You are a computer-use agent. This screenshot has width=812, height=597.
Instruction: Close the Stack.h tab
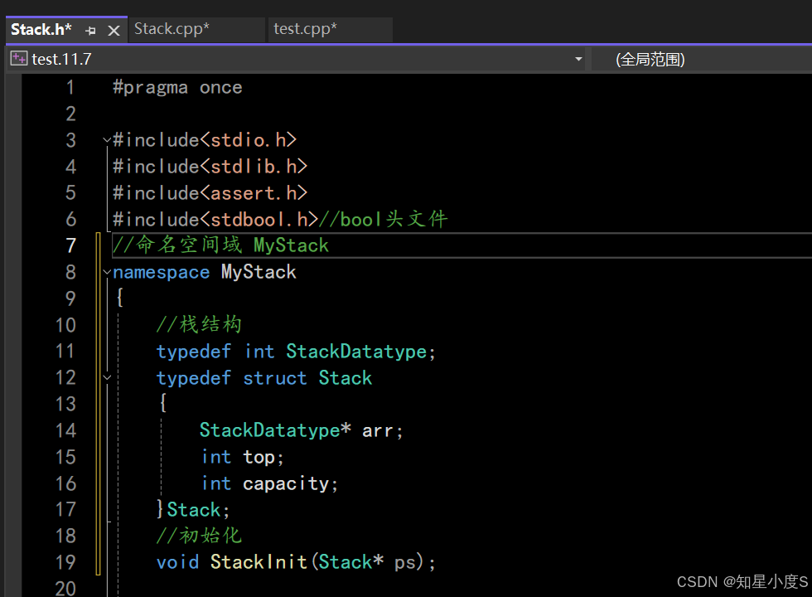pos(114,31)
